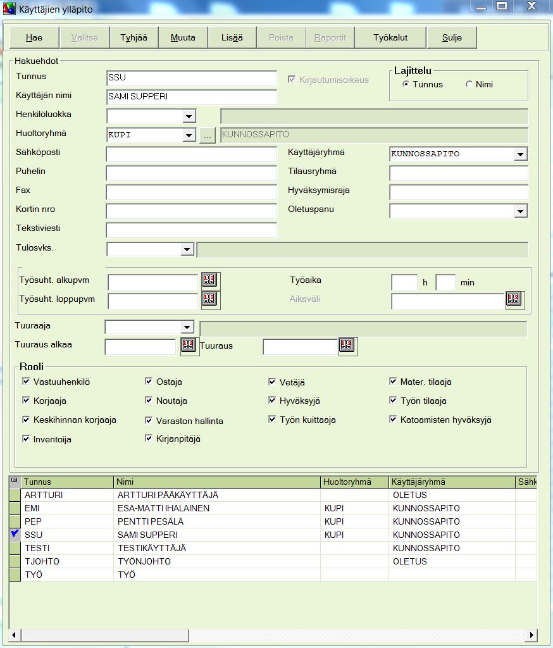Viewport: 553px width, 648px height.
Task: Open the Tuuraaja dropdown
Action: pos(187,327)
